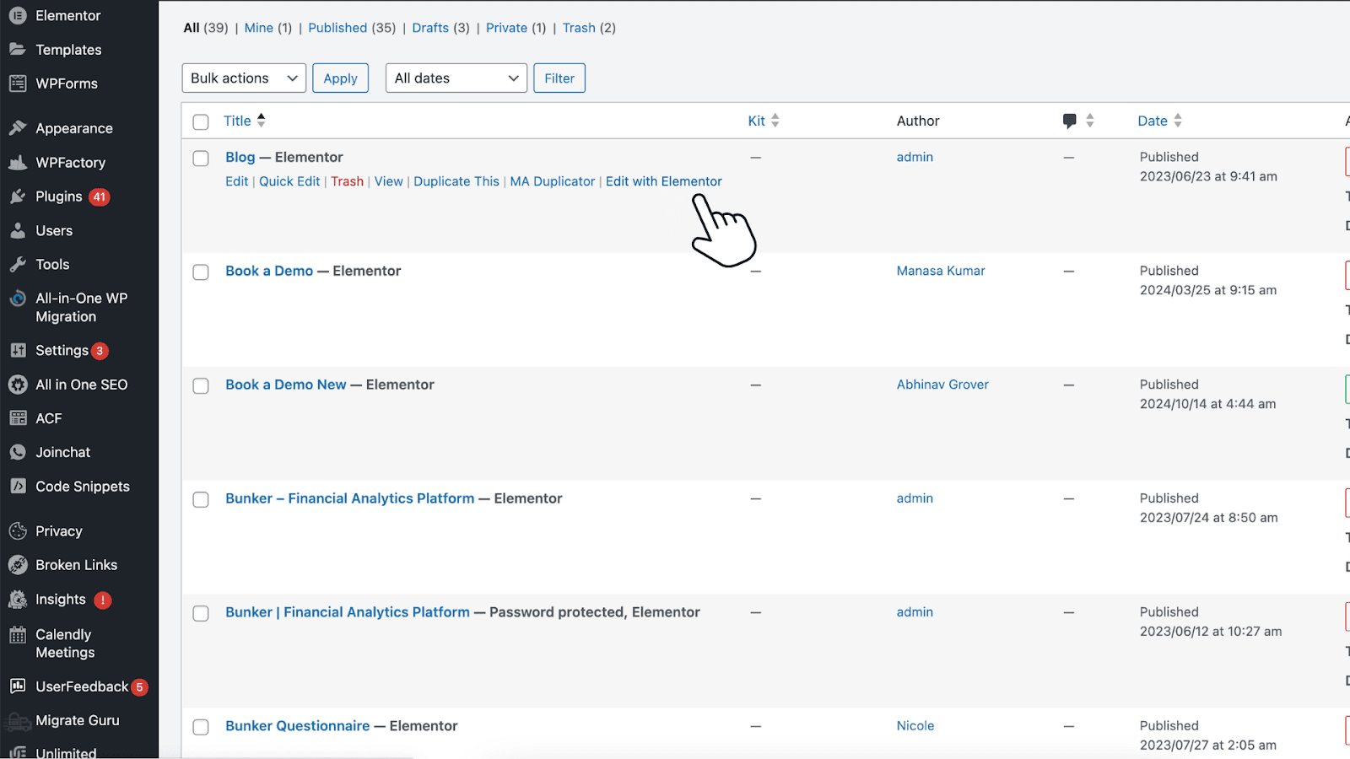This screenshot has width=1350, height=759.
Task: Sort pages by Title column
Action: (x=245, y=121)
